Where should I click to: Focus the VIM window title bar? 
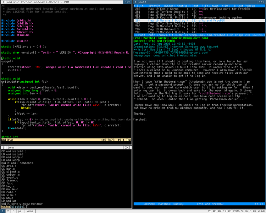pos(65,2)
